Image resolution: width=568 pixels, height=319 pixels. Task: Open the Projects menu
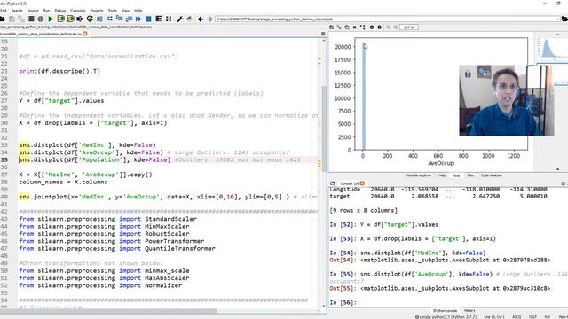(x=97, y=11)
